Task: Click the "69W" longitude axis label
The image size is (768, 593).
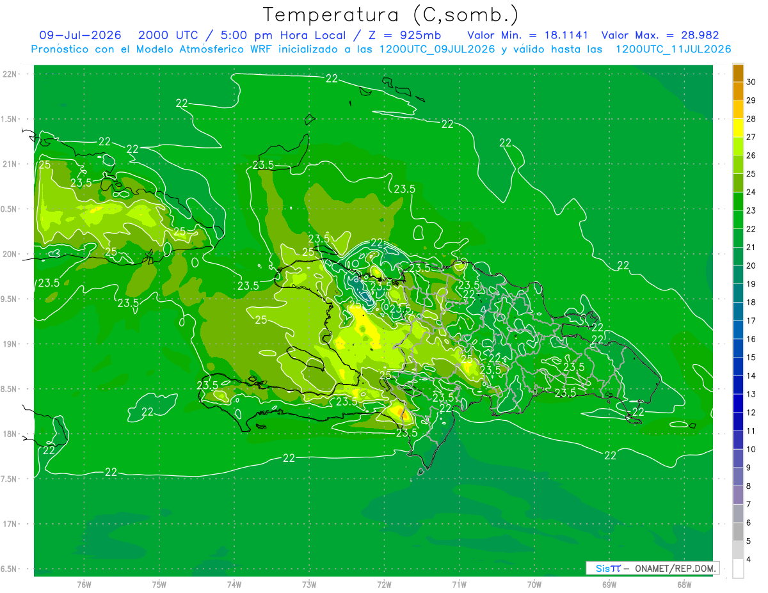Action: pyautogui.click(x=609, y=585)
